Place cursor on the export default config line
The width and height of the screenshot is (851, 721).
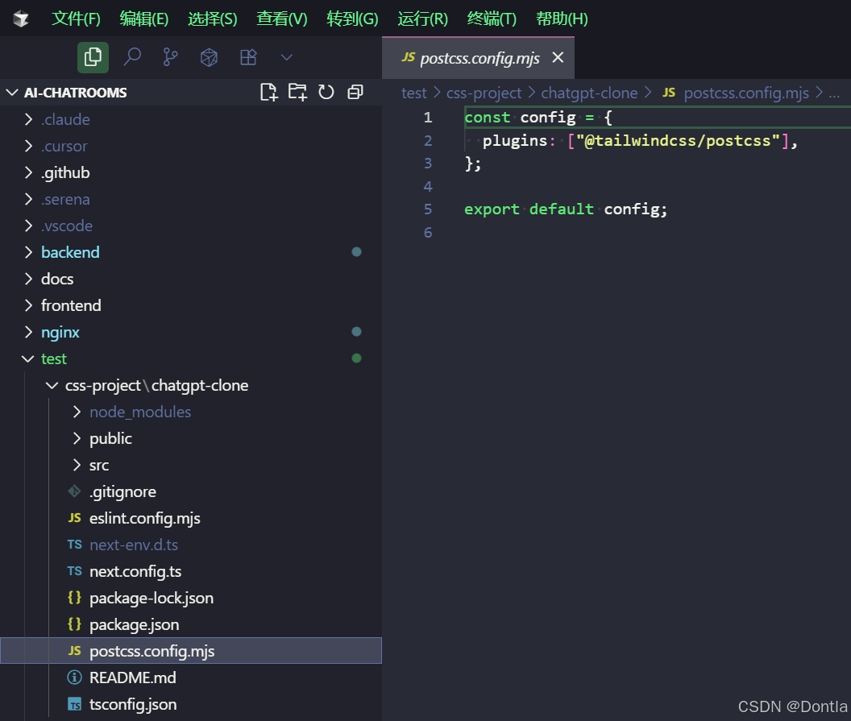click(565, 209)
